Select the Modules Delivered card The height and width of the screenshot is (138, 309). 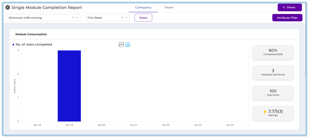(x=273, y=72)
